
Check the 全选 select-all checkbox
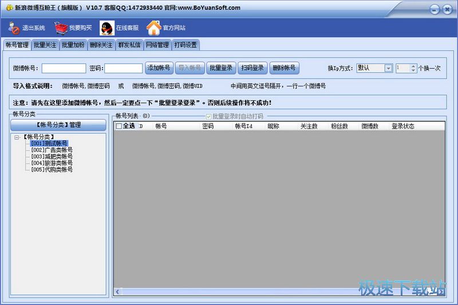pos(119,126)
